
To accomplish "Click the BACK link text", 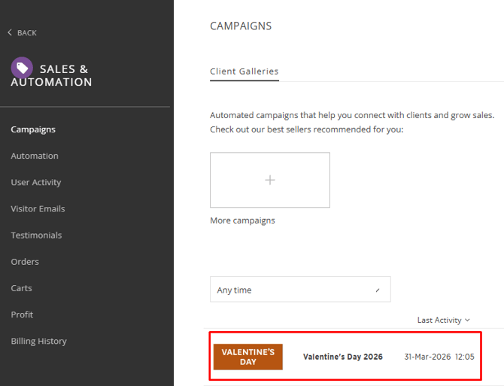I will click(27, 33).
